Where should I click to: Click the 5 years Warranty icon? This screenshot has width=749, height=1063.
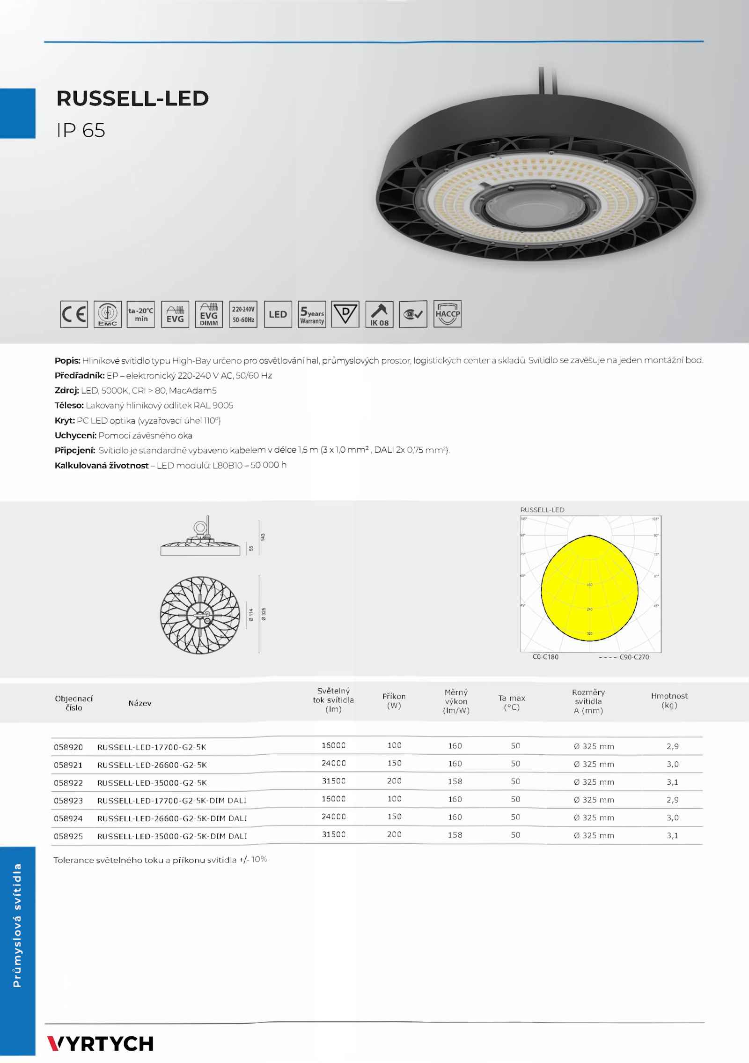(312, 314)
